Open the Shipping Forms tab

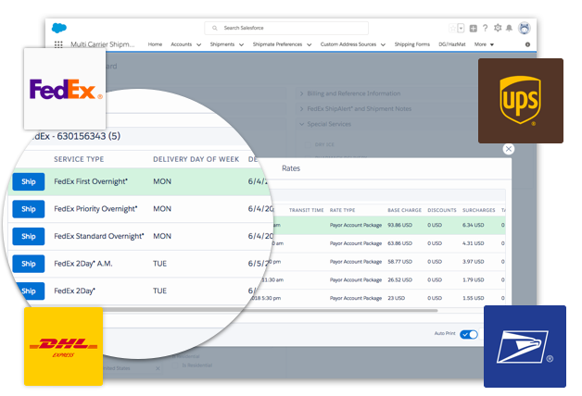click(412, 44)
